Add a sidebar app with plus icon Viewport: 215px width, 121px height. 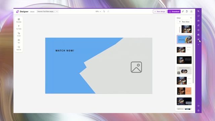click(199, 45)
